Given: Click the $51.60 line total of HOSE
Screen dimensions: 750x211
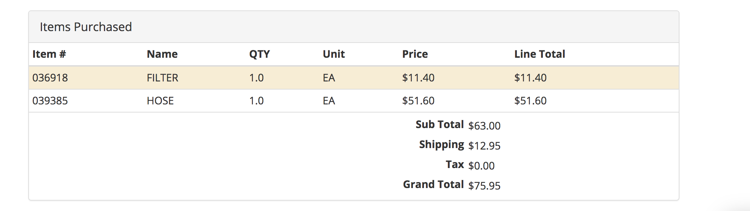Looking at the screenshot, I should (531, 101).
